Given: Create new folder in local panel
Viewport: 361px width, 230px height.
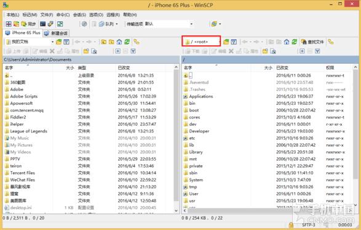Looking at the screenshot, I should click(x=86, y=51).
